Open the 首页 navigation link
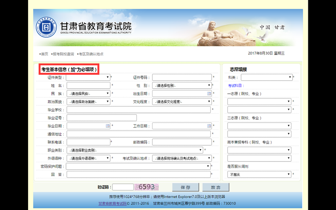 coord(44,54)
